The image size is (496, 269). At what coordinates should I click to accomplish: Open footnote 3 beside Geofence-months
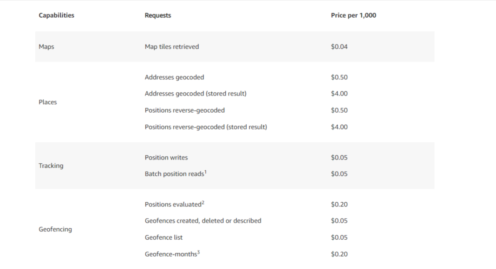[x=198, y=252]
